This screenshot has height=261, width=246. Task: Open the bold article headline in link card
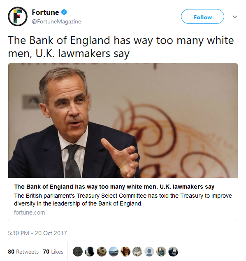coord(114,187)
